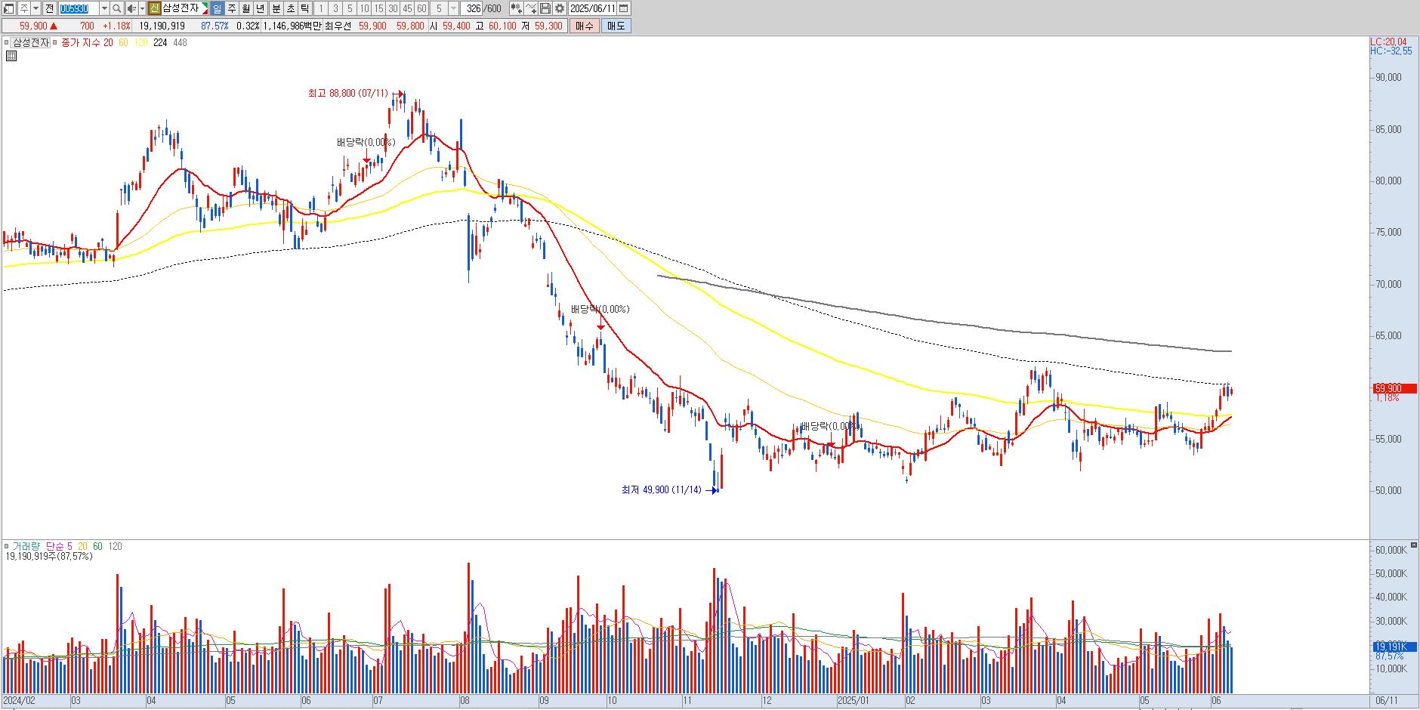1420x710 pixels.
Task: Select the 60 interval preset
Action: tap(421, 8)
